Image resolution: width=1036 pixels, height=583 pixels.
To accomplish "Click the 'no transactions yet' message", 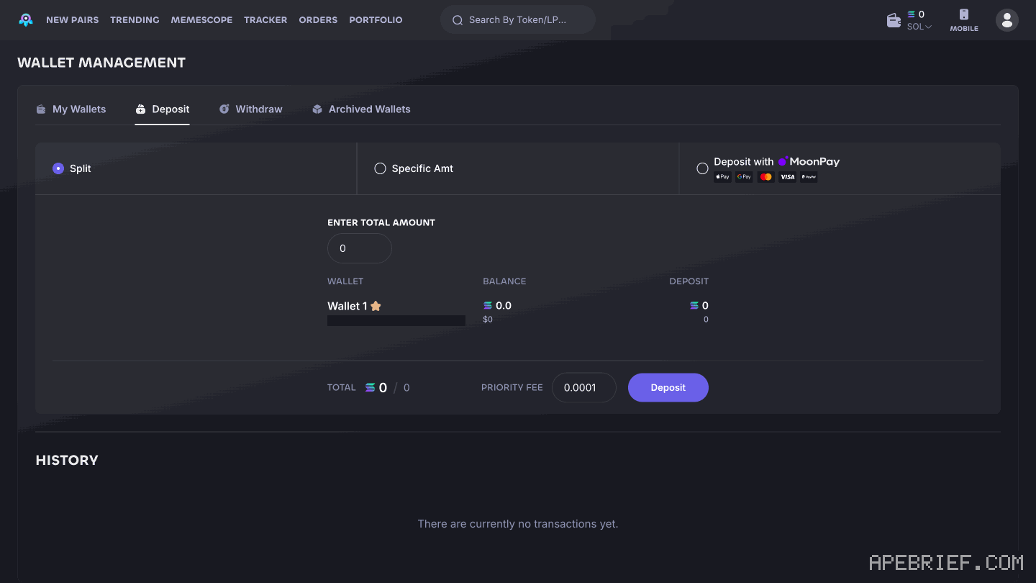I will [518, 524].
